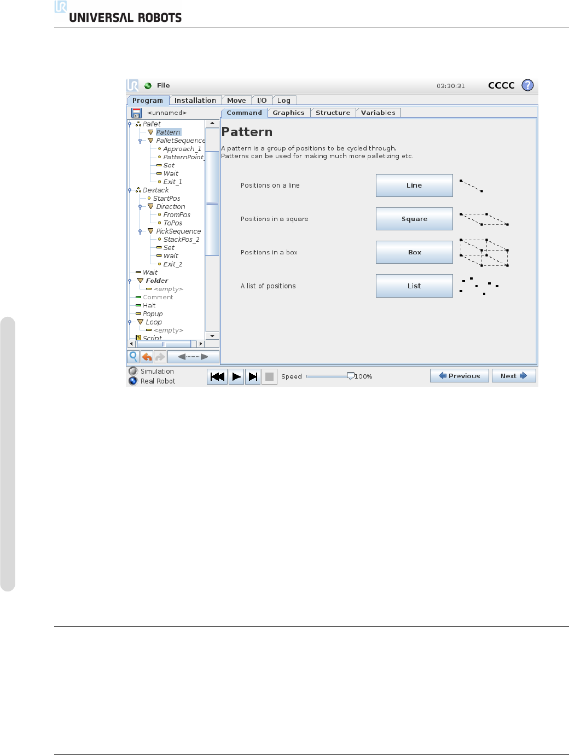Screen dimensions: 569x755
Task: Open the Installation tab
Action: point(195,100)
